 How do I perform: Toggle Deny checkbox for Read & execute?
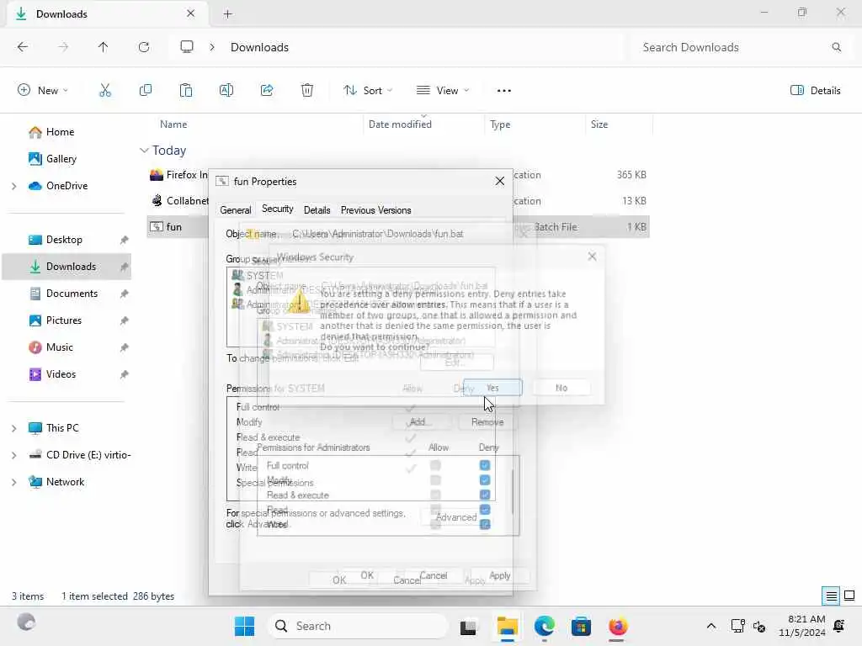coord(485,495)
